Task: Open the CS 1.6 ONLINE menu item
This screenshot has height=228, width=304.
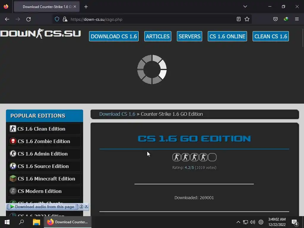Action: tap(227, 36)
